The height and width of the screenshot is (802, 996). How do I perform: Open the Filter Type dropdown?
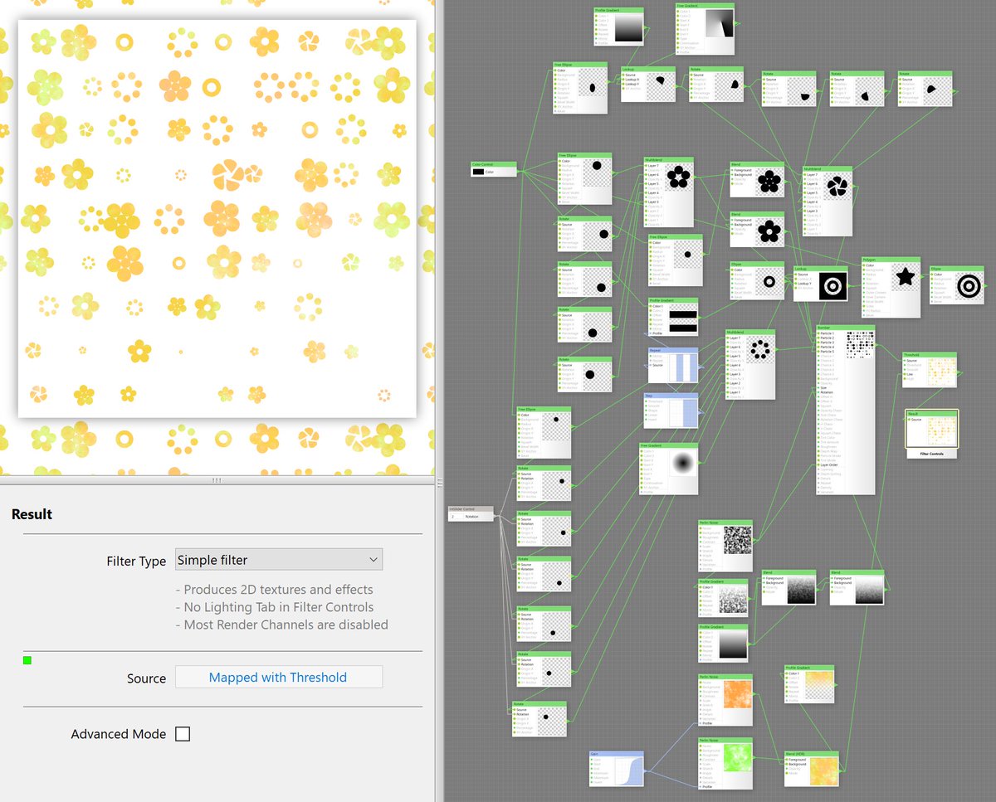pyautogui.click(x=278, y=559)
